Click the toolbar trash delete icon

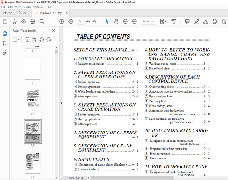[224, 22]
